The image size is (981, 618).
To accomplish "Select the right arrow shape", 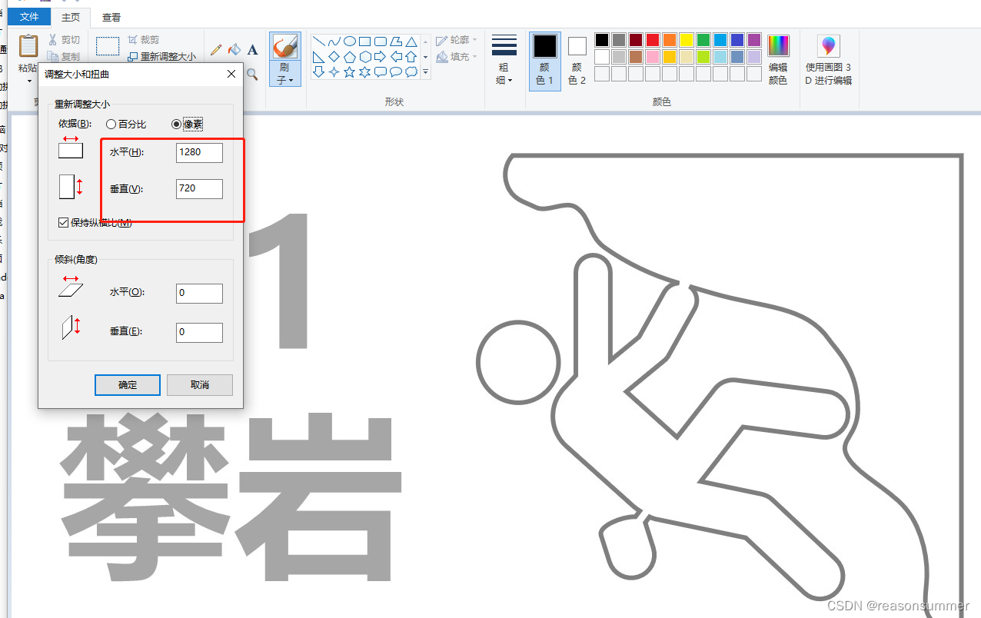I will 380,57.
